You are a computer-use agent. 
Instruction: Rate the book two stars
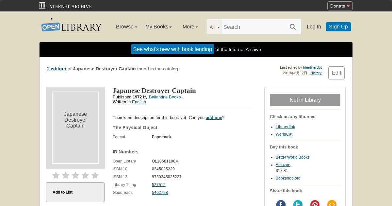tap(66, 176)
